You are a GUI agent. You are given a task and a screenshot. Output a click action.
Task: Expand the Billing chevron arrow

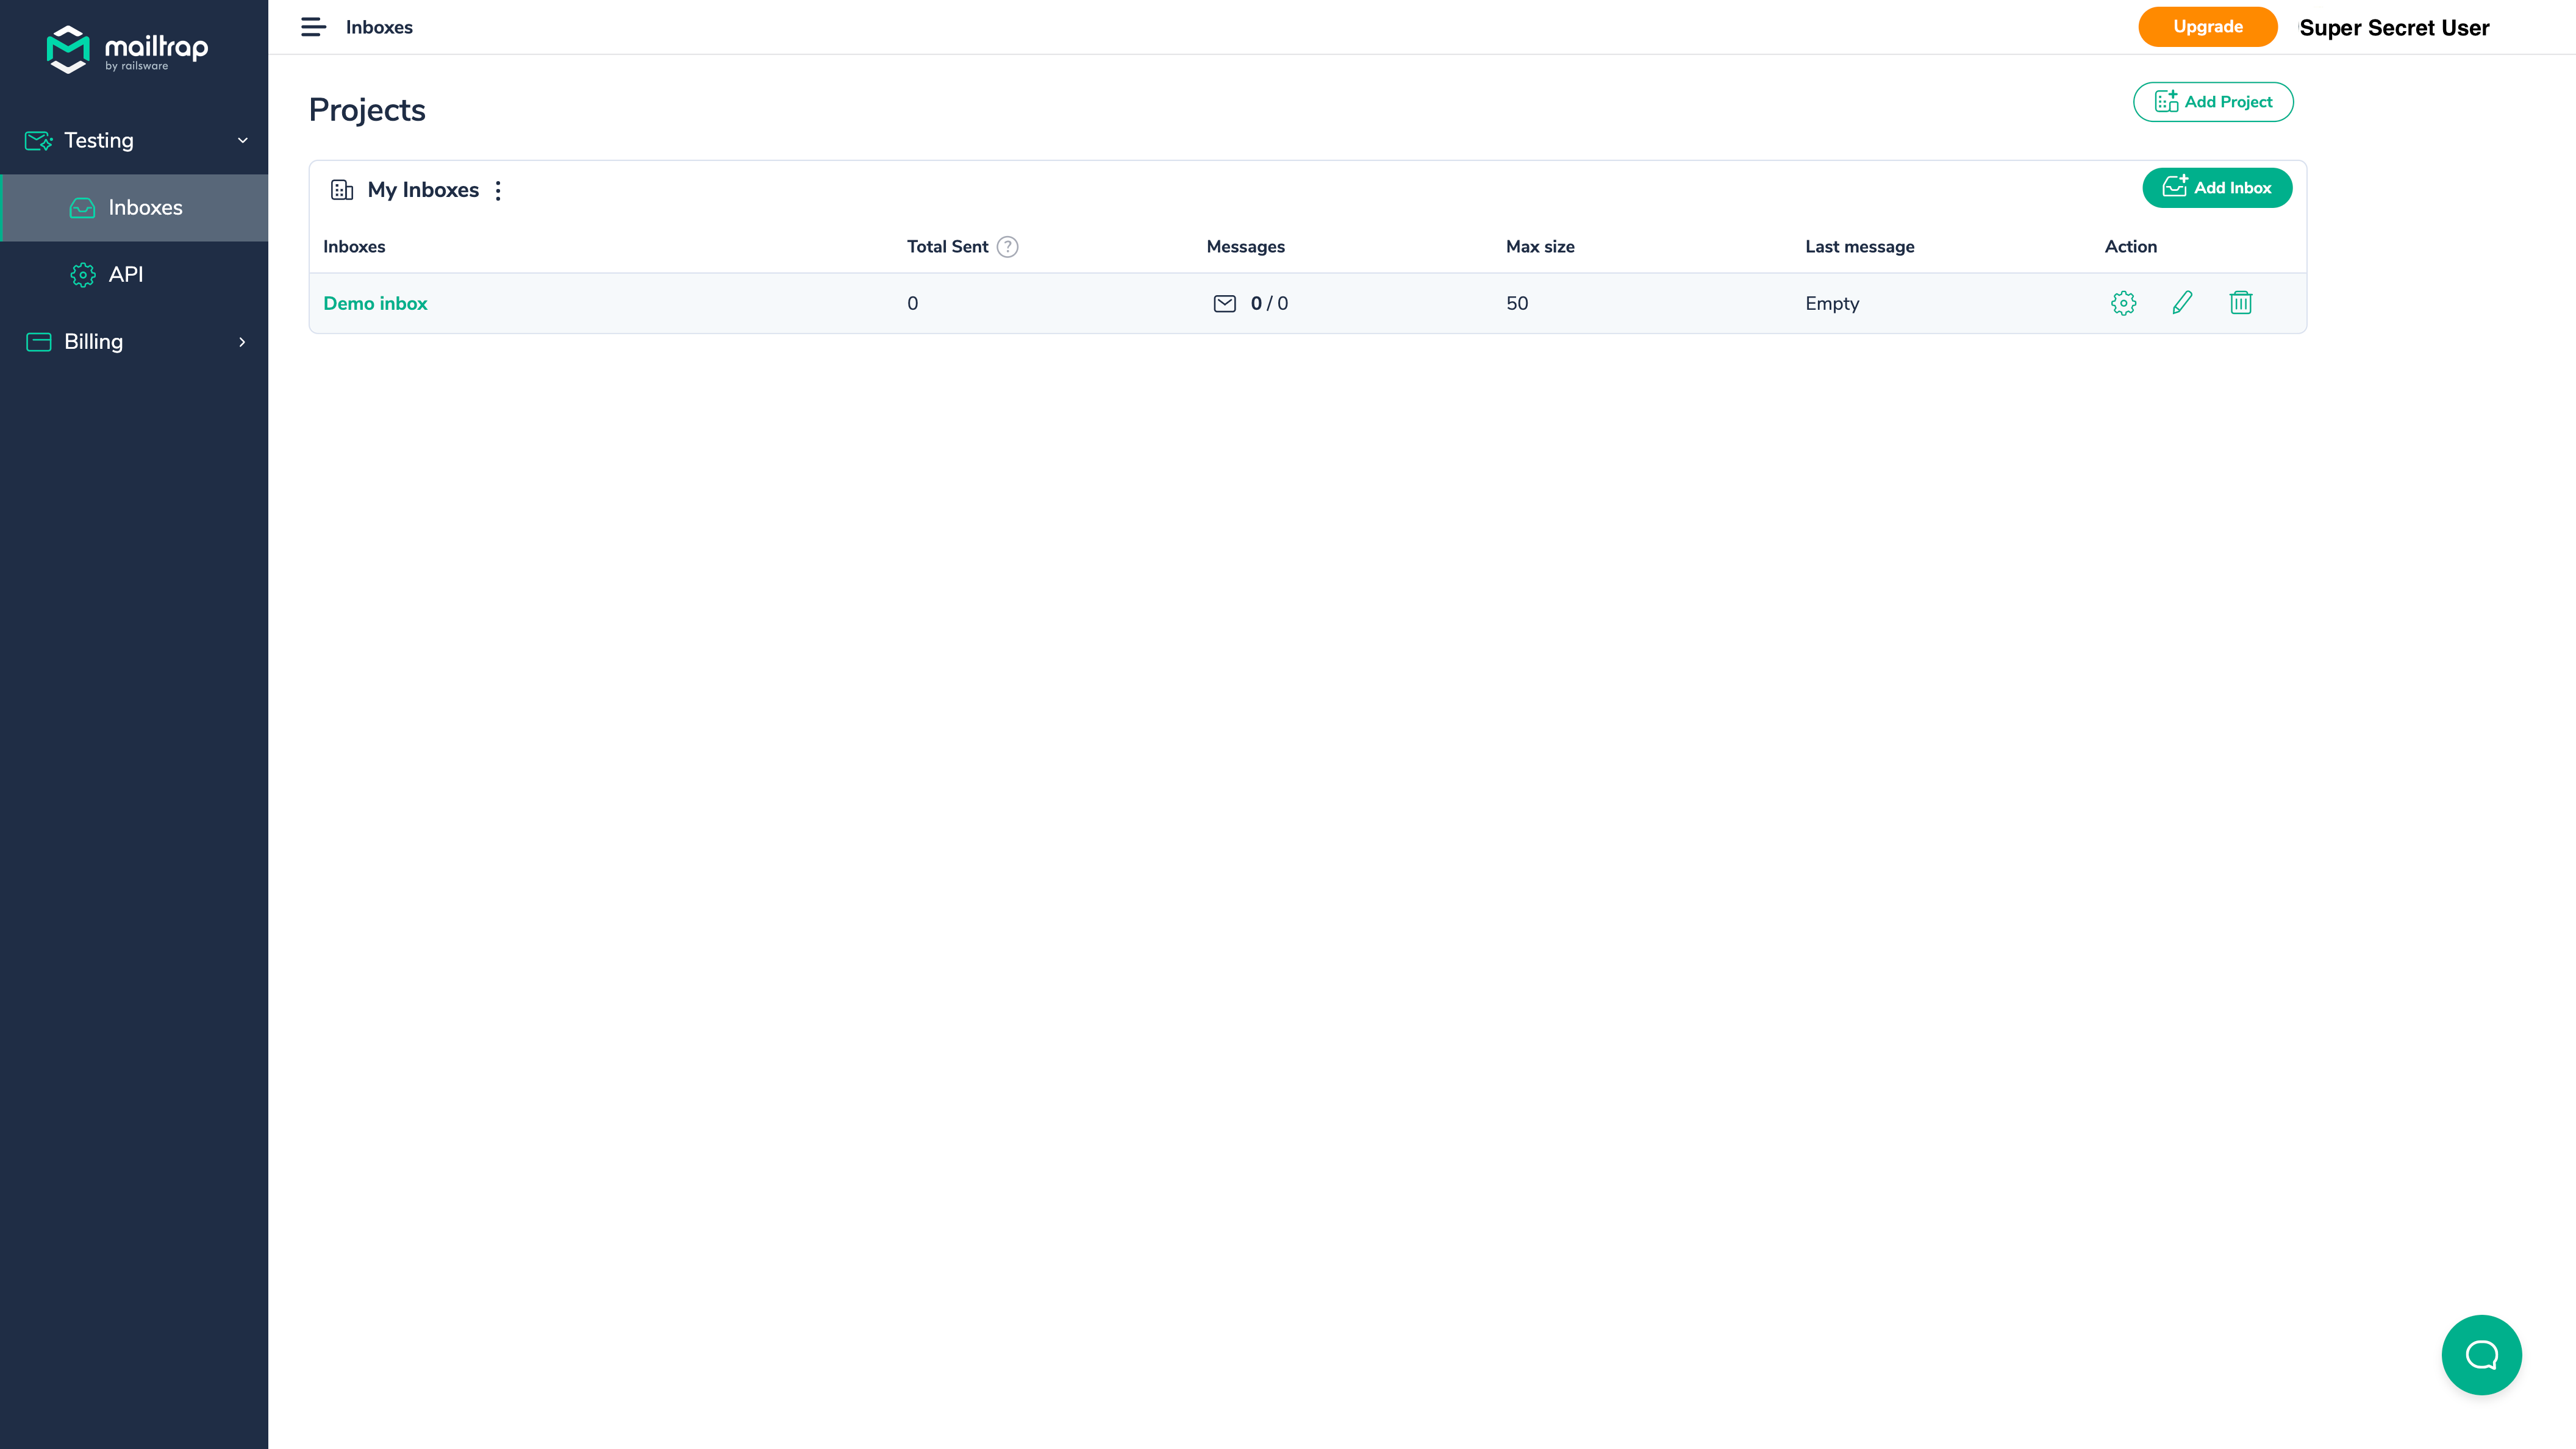click(242, 342)
